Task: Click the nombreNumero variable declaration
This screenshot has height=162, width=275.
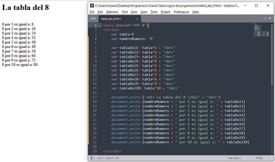Action: (x=133, y=39)
